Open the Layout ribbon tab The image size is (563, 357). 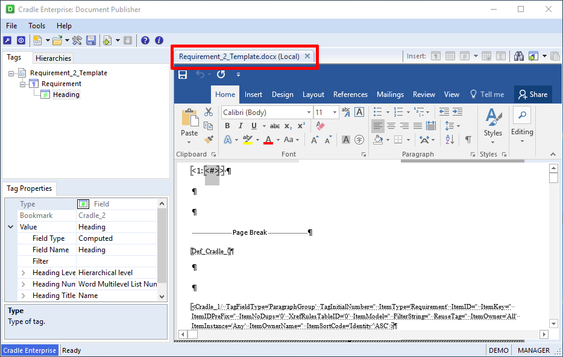(313, 95)
